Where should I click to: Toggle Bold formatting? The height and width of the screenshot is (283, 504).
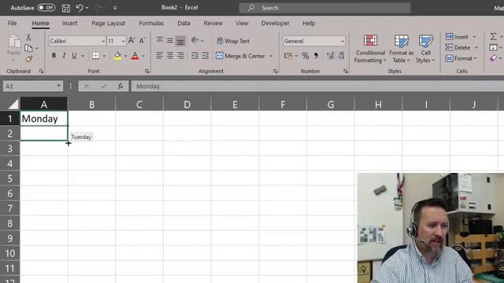pos(54,56)
